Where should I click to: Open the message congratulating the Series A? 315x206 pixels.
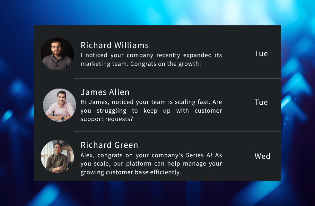click(x=151, y=163)
